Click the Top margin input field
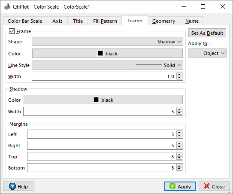233x194 pixels. pos(102,156)
